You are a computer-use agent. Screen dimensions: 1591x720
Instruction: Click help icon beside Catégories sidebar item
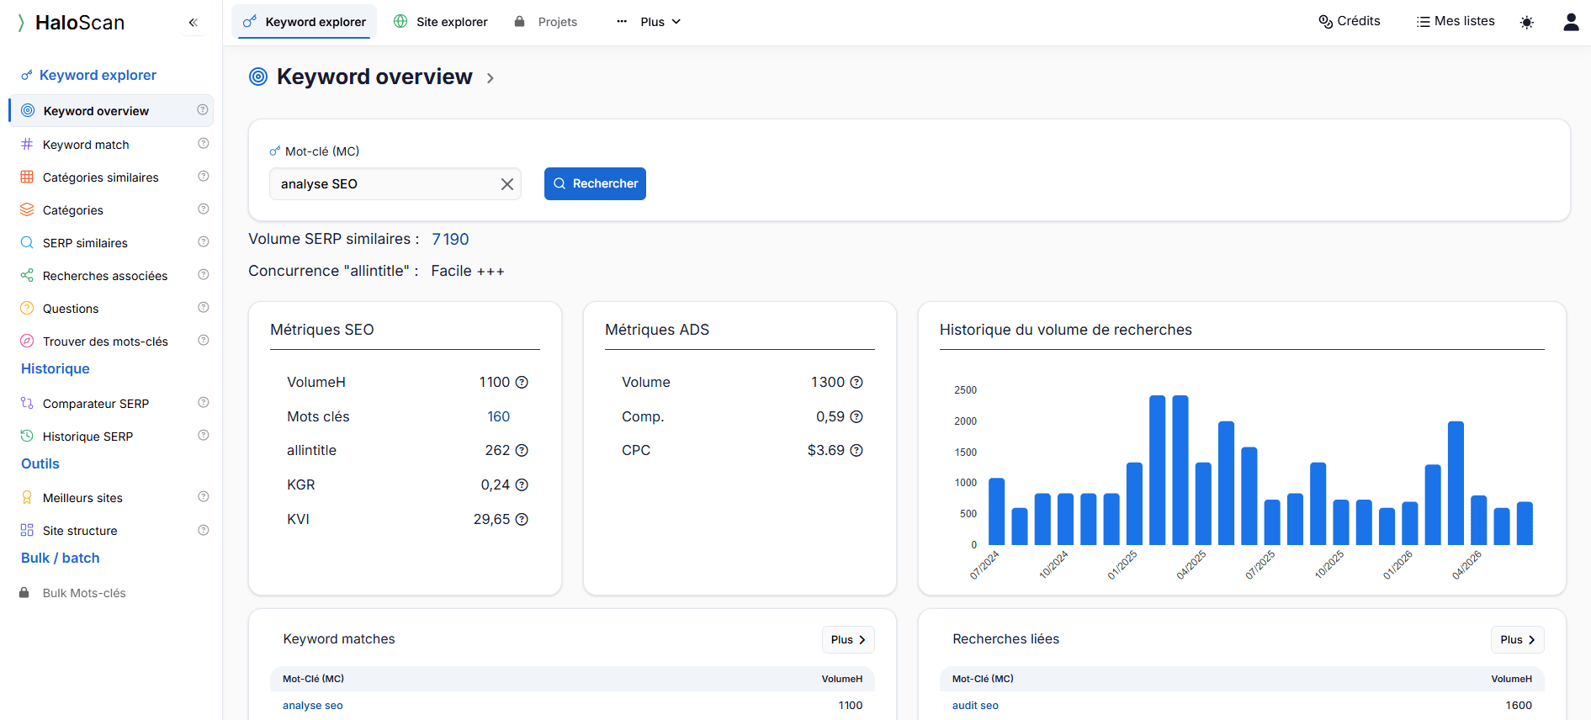(x=203, y=209)
